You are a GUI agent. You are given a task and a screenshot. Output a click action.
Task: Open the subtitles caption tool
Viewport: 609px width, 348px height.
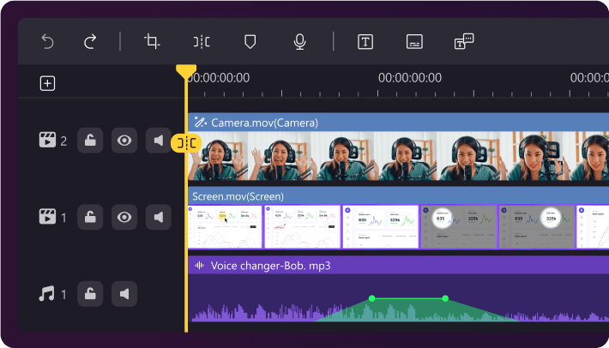pos(414,41)
